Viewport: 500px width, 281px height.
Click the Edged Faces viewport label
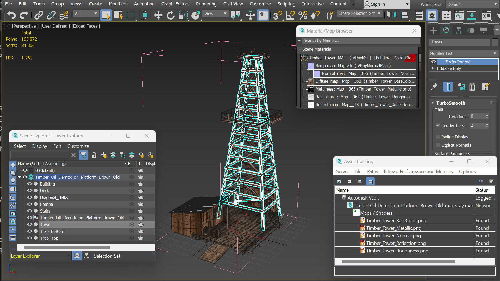pyautogui.click(x=86, y=26)
